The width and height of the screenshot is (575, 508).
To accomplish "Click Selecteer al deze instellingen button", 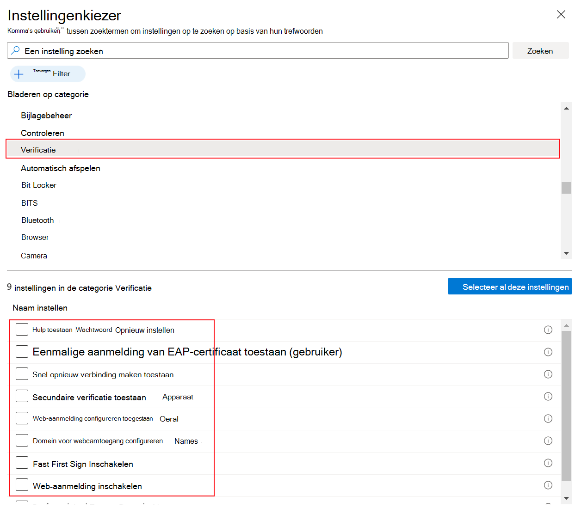I will [510, 286].
